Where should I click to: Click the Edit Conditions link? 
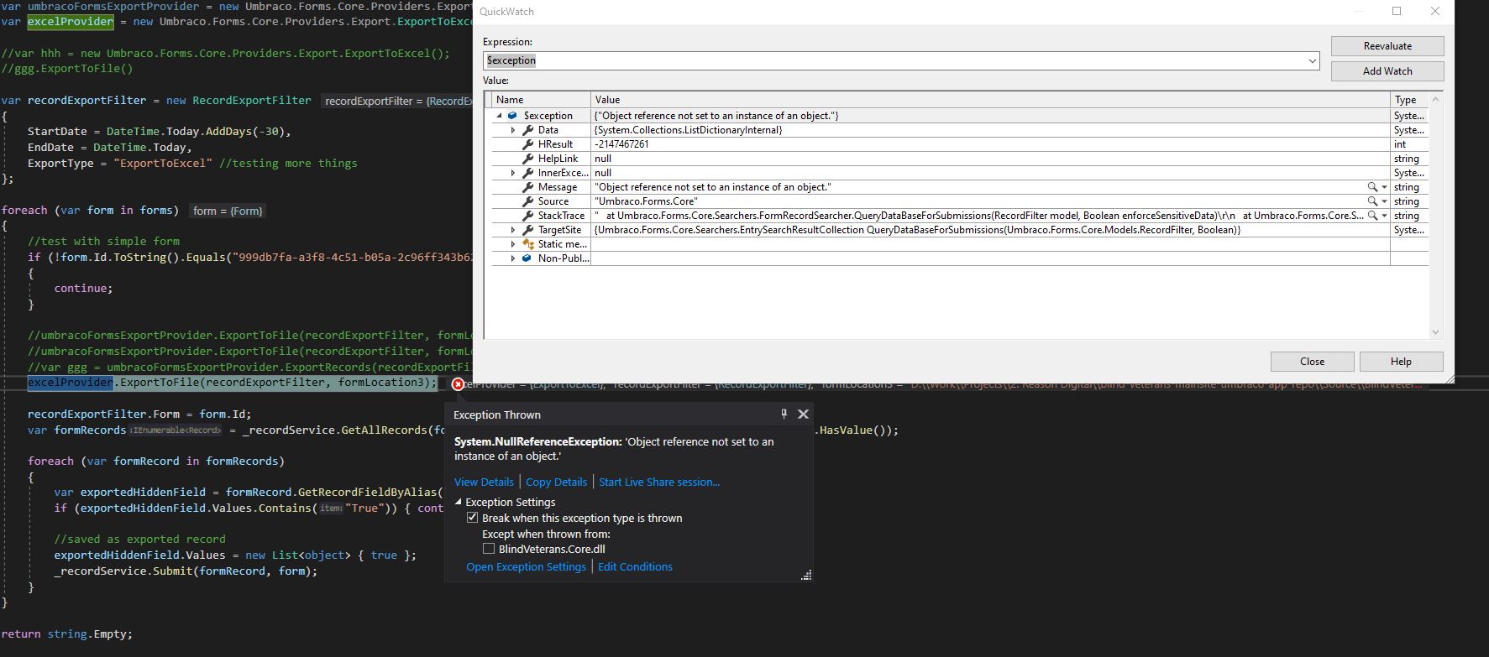635,566
